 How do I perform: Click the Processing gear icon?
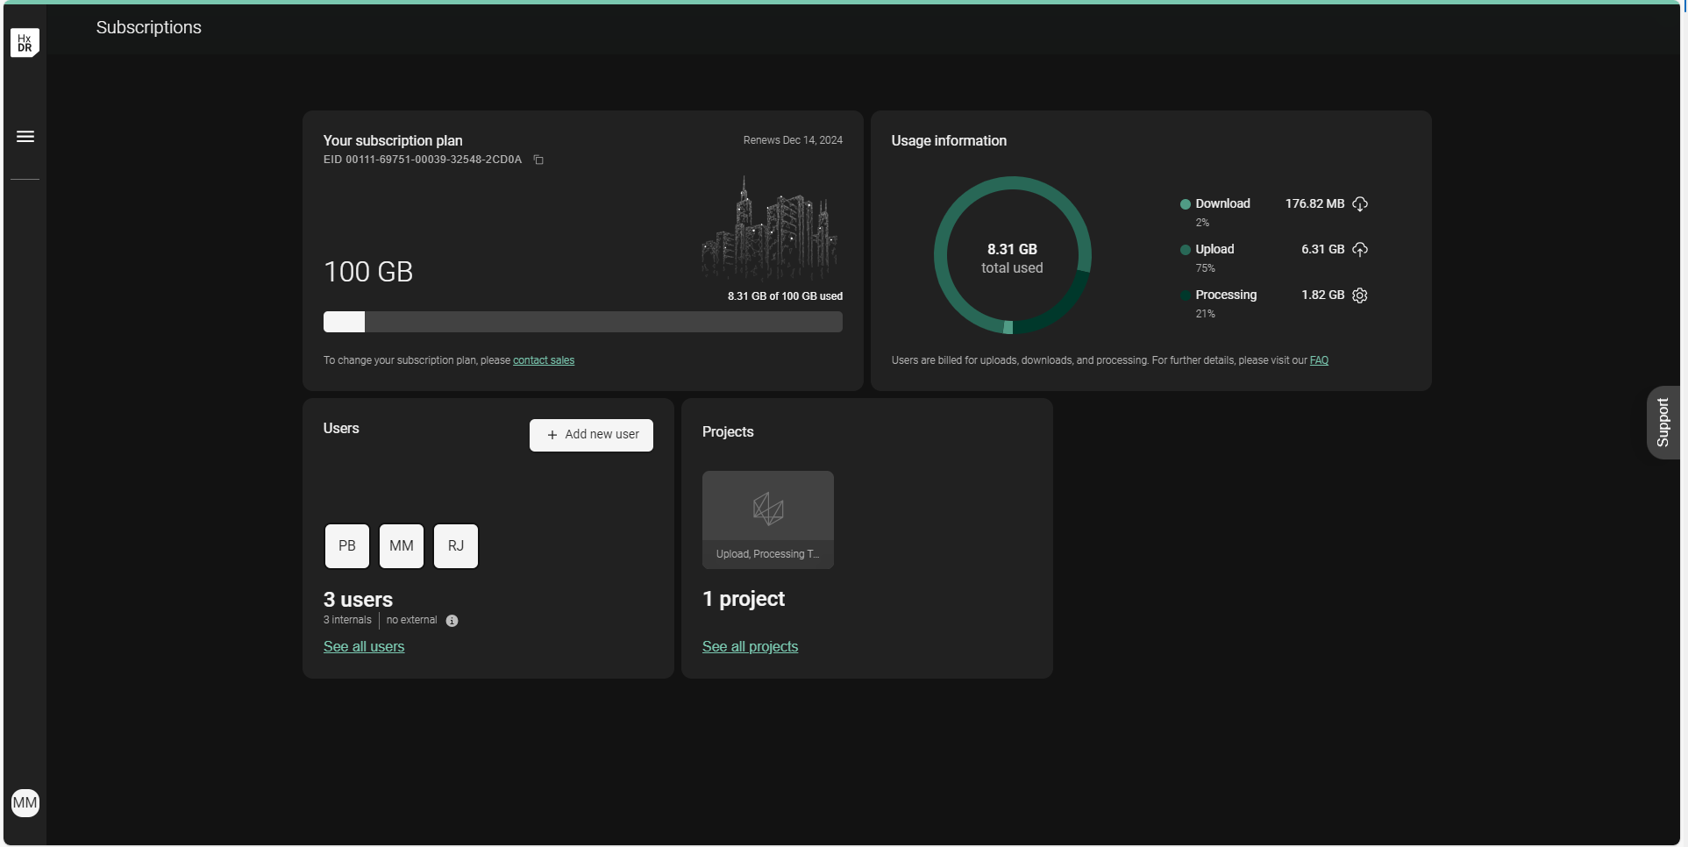tap(1360, 295)
